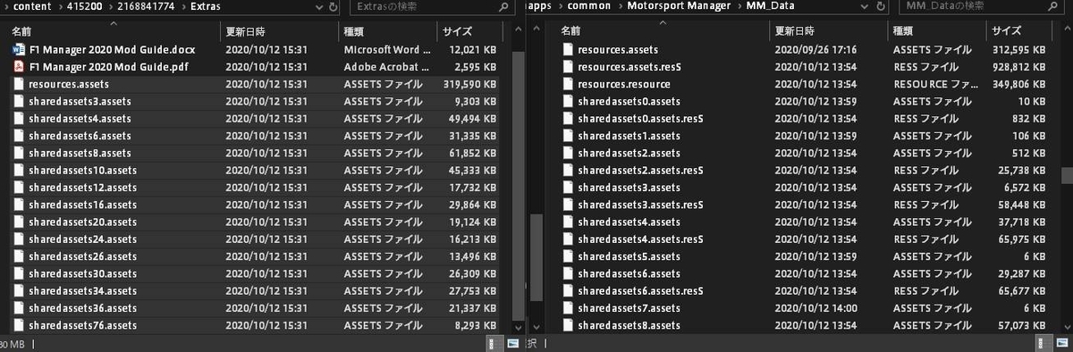Click MM_Data breadcrumb segment

coord(770,7)
